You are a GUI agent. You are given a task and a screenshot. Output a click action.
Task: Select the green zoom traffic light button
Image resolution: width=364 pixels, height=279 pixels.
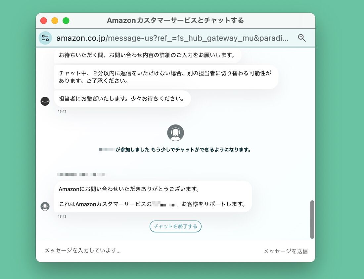(x=66, y=20)
